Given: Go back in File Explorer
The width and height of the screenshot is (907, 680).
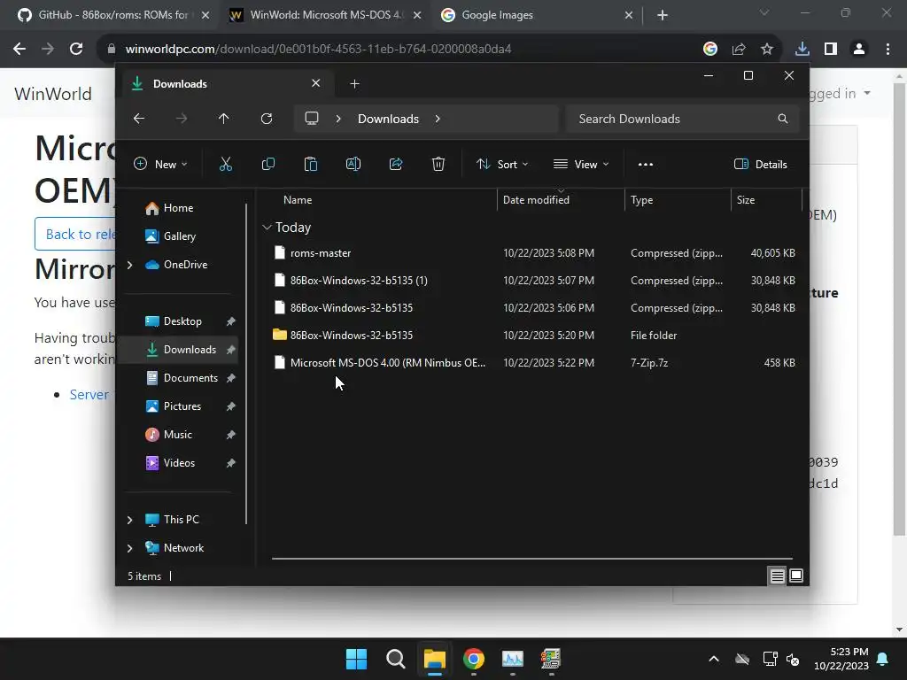Looking at the screenshot, I should click(x=139, y=119).
